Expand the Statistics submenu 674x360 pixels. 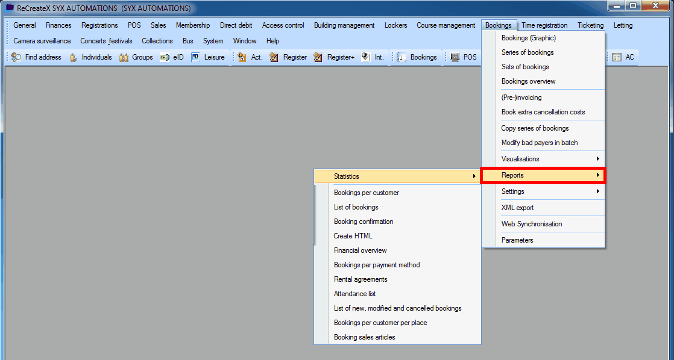coord(397,176)
